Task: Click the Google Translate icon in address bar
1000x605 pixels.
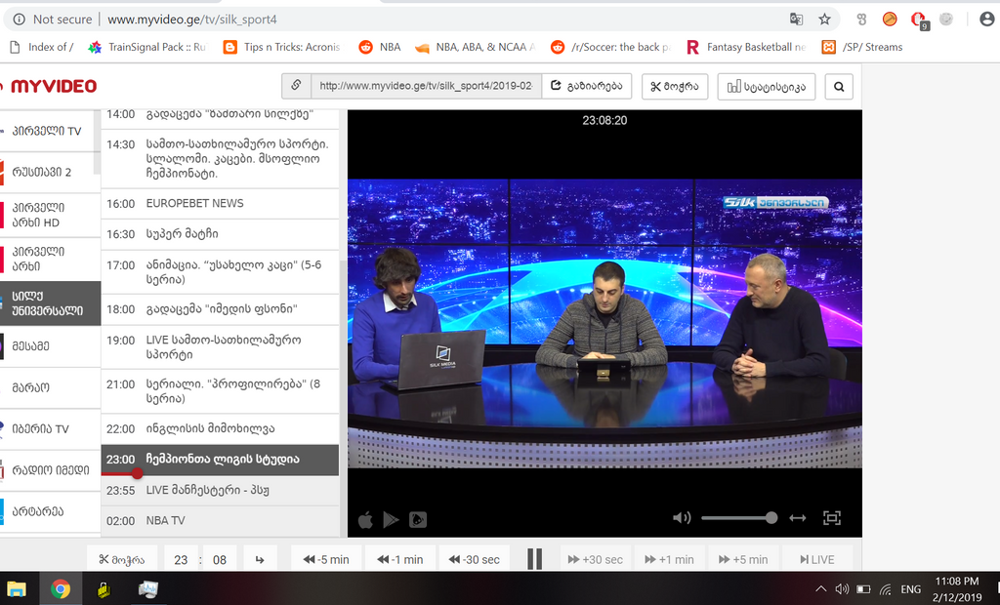Action: (x=797, y=20)
